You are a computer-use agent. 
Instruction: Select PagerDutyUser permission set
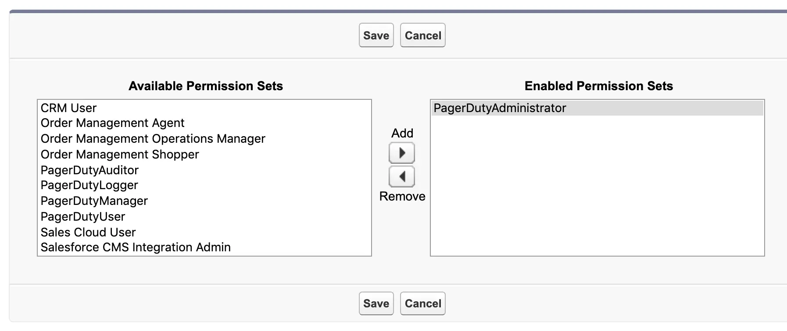(204, 217)
